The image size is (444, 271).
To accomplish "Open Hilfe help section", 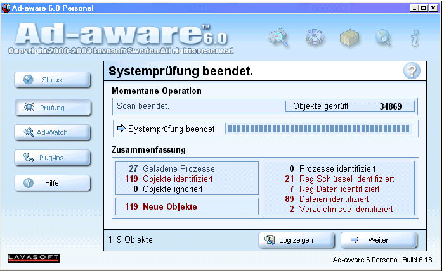I will click(53, 183).
